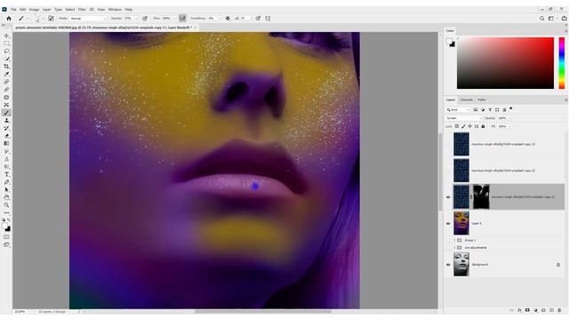The width and height of the screenshot is (569, 320).
Task: Click the horizontal scrollbar below the canvas
Action: click(263, 311)
